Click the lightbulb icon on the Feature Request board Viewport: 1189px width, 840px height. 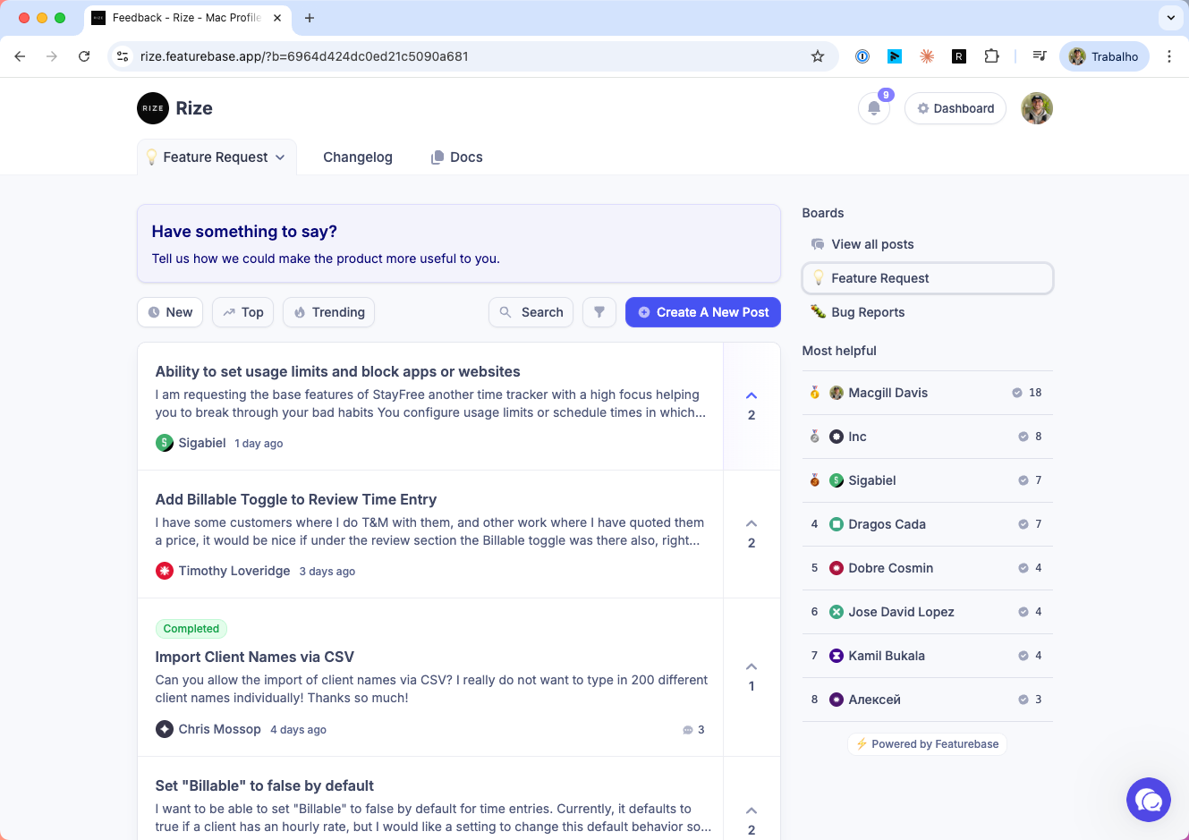[818, 278]
